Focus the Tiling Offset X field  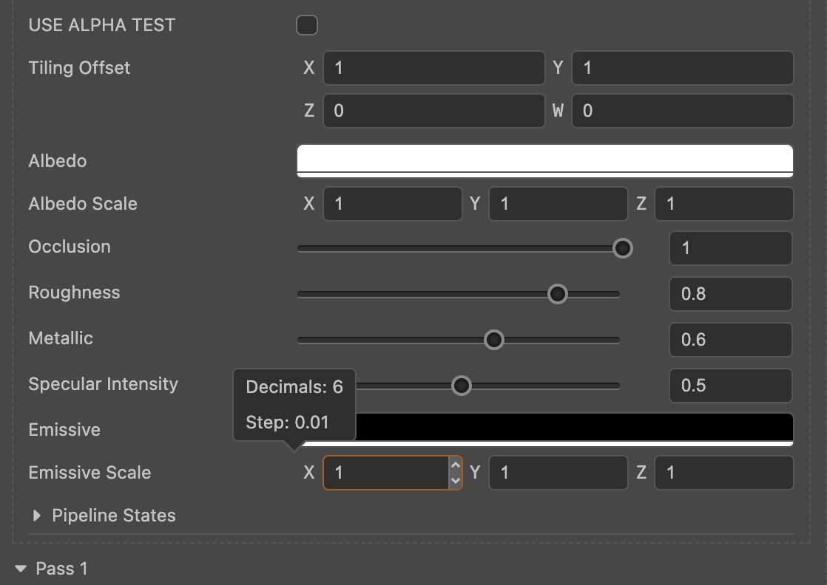(433, 68)
